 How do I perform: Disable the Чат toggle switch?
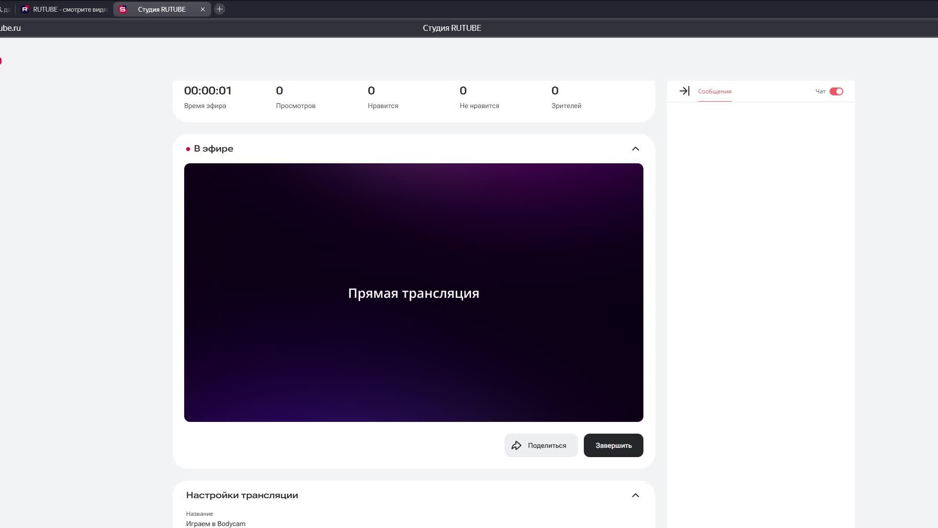836,91
